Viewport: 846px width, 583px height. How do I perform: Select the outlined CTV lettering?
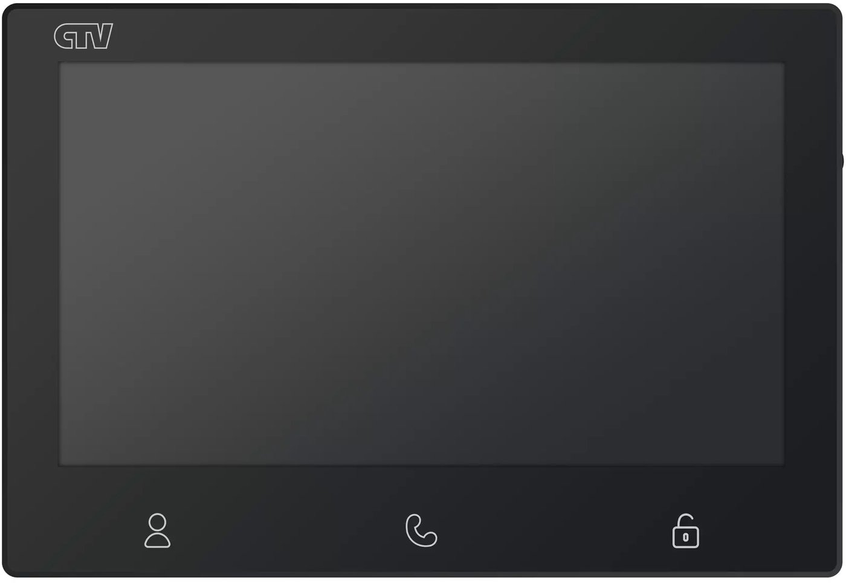click(x=83, y=37)
